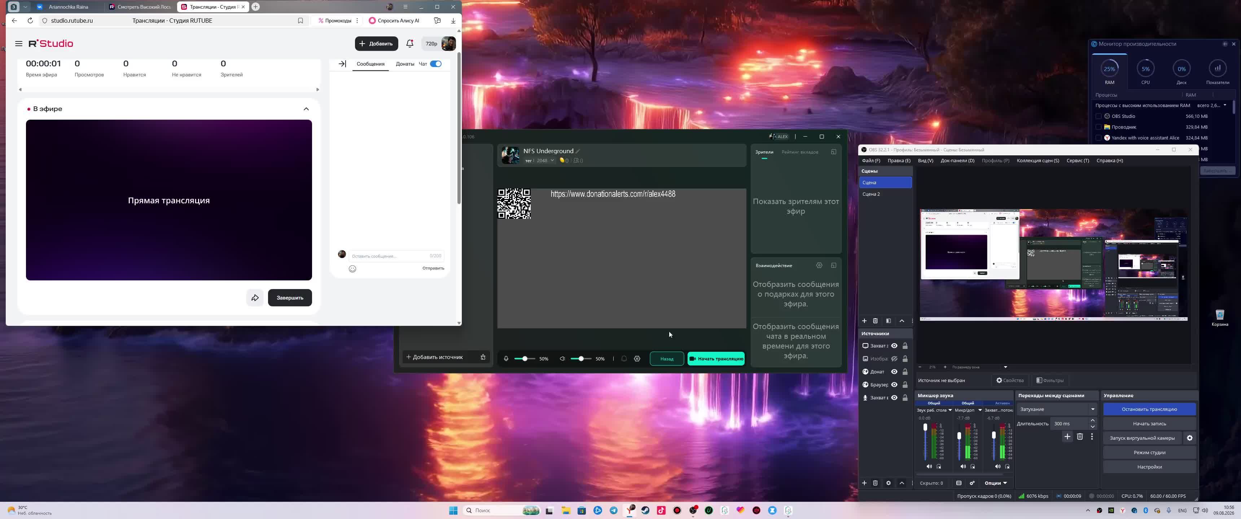Open the Взаимодействие panel settings gear
The height and width of the screenshot is (519, 1241).
819,265
